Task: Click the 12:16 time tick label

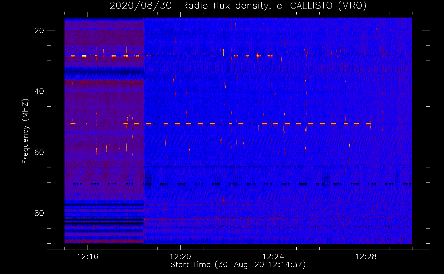Action: coord(88,256)
